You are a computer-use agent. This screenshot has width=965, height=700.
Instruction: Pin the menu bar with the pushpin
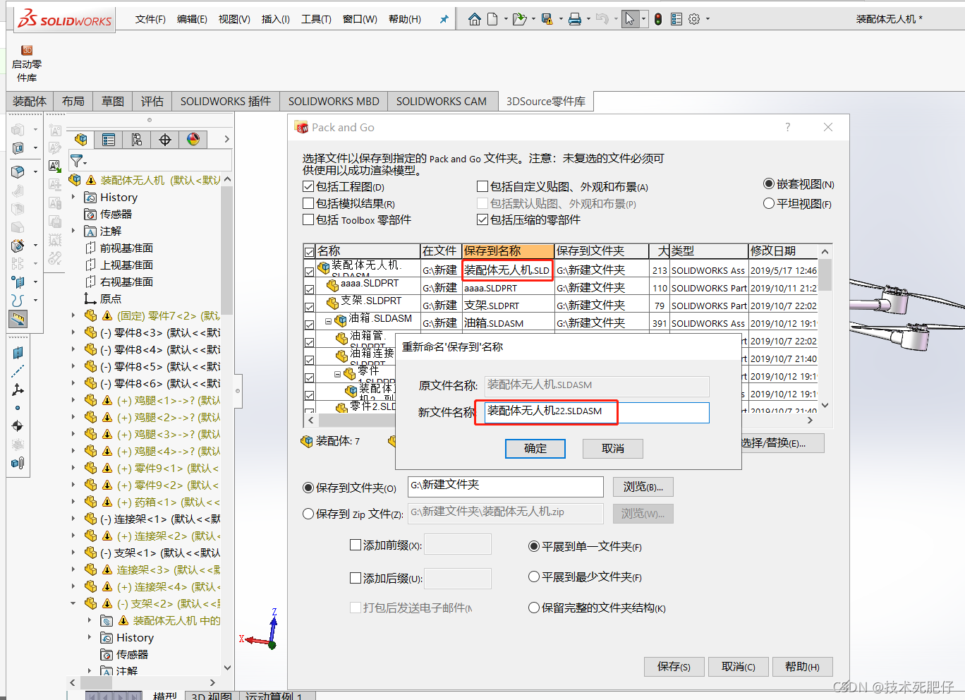[x=444, y=19]
